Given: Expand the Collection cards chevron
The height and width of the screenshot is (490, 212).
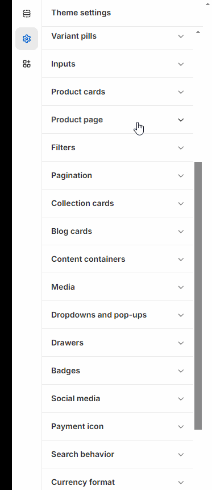Looking at the screenshot, I should tap(181, 203).
